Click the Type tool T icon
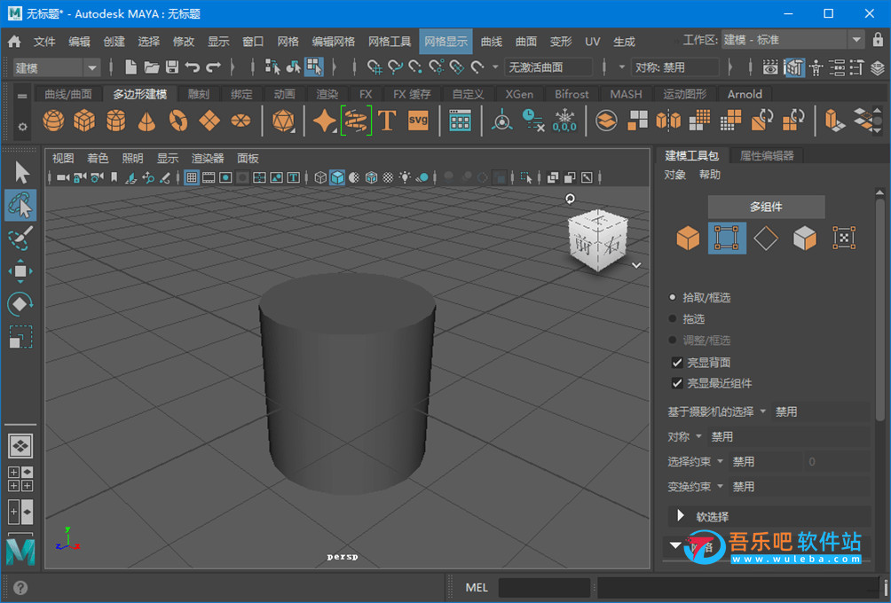This screenshot has width=891, height=603. [x=387, y=121]
